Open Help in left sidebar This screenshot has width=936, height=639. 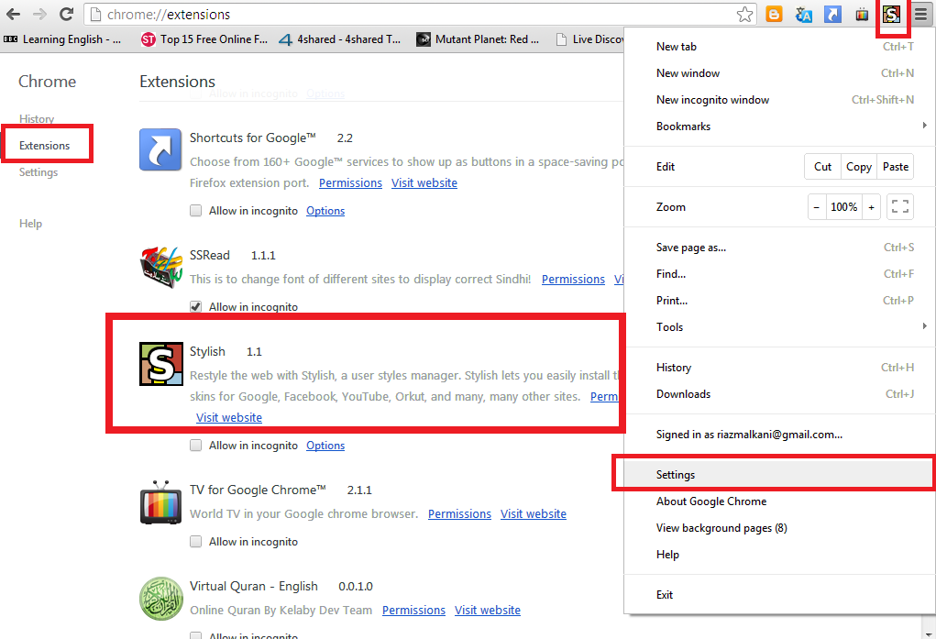[x=30, y=224]
